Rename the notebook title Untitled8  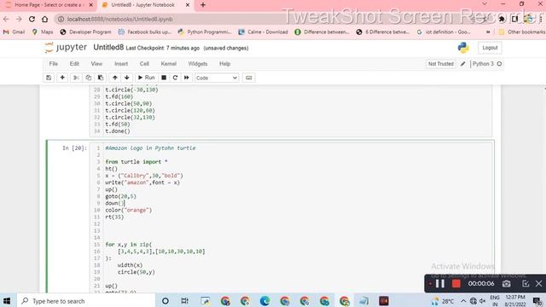coord(108,48)
